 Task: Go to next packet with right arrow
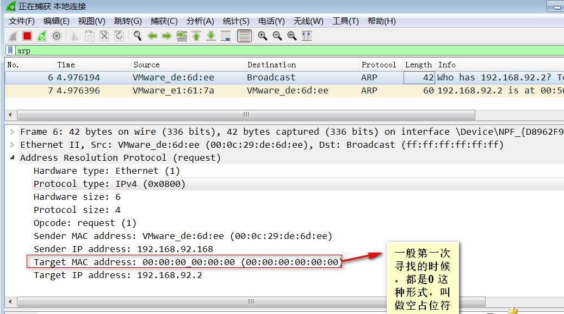click(166, 36)
